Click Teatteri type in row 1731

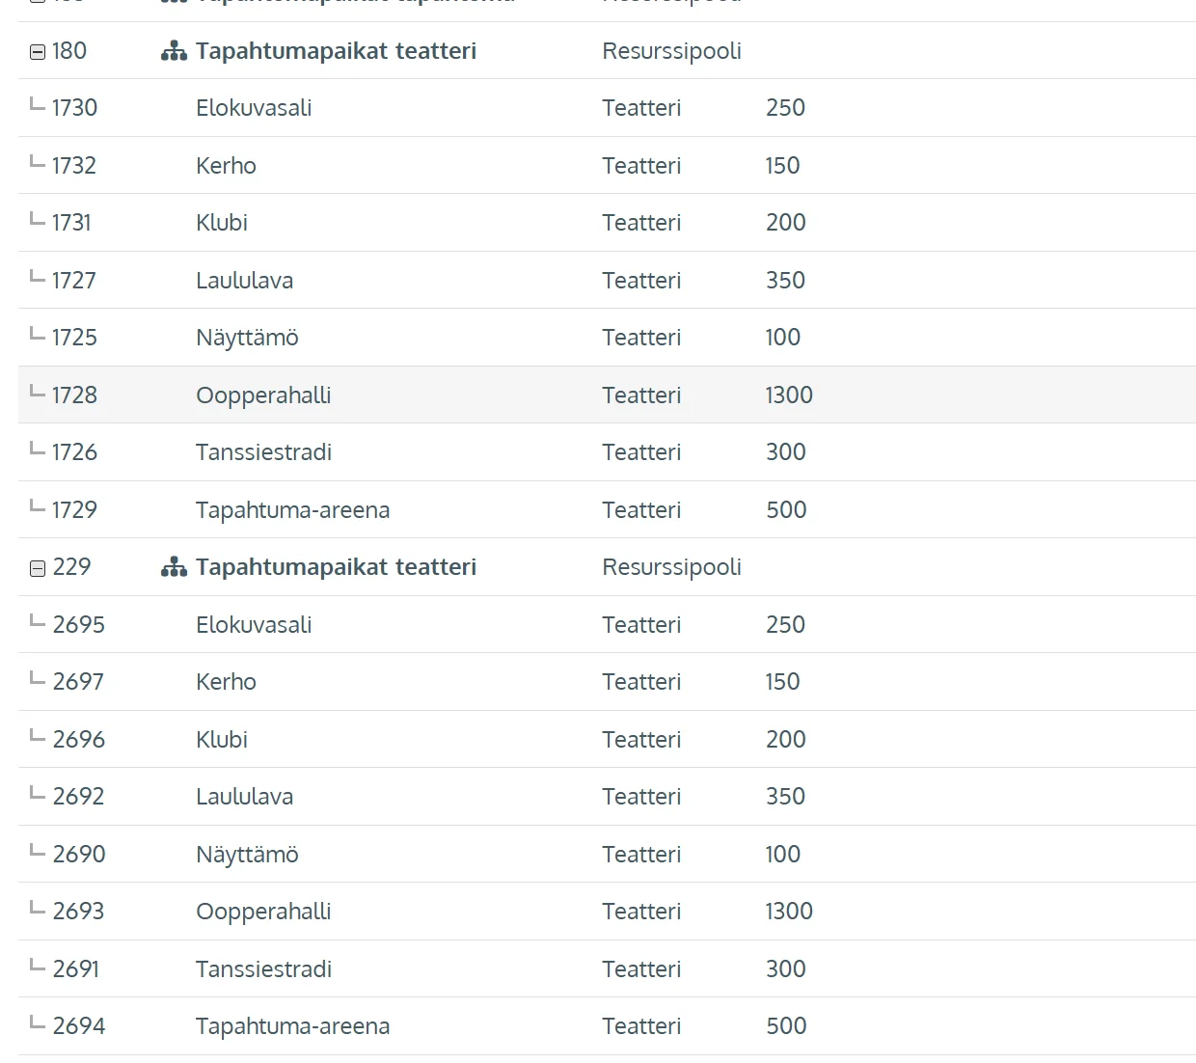tap(641, 223)
